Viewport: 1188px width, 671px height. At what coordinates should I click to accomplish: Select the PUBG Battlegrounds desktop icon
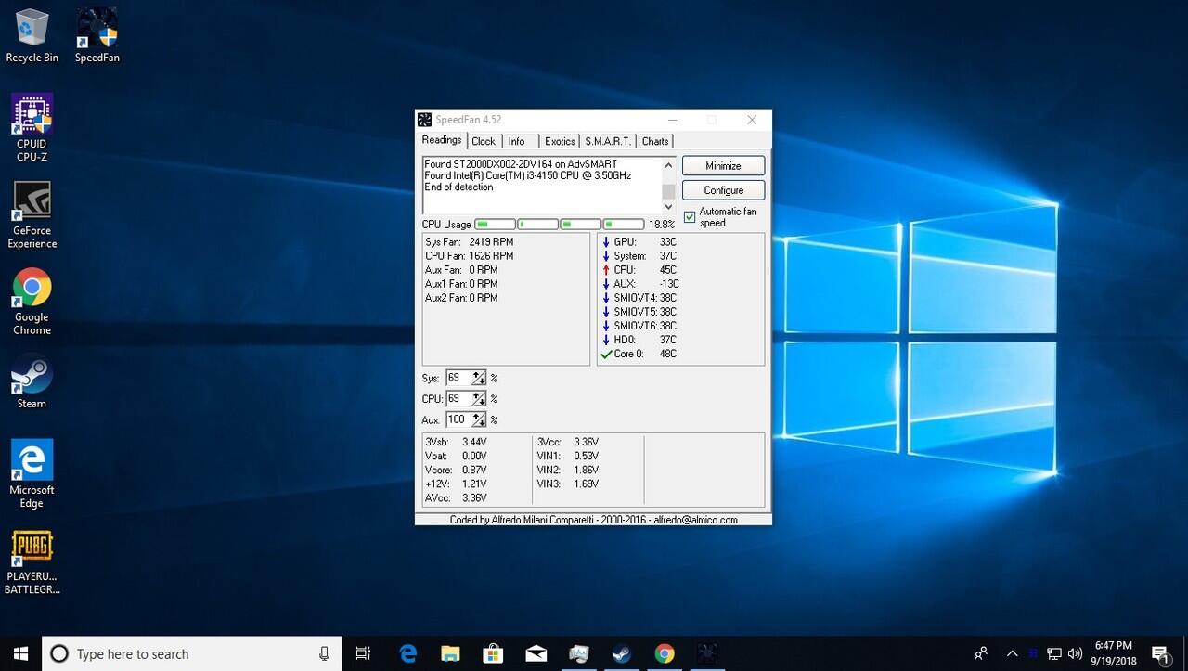click(x=32, y=562)
